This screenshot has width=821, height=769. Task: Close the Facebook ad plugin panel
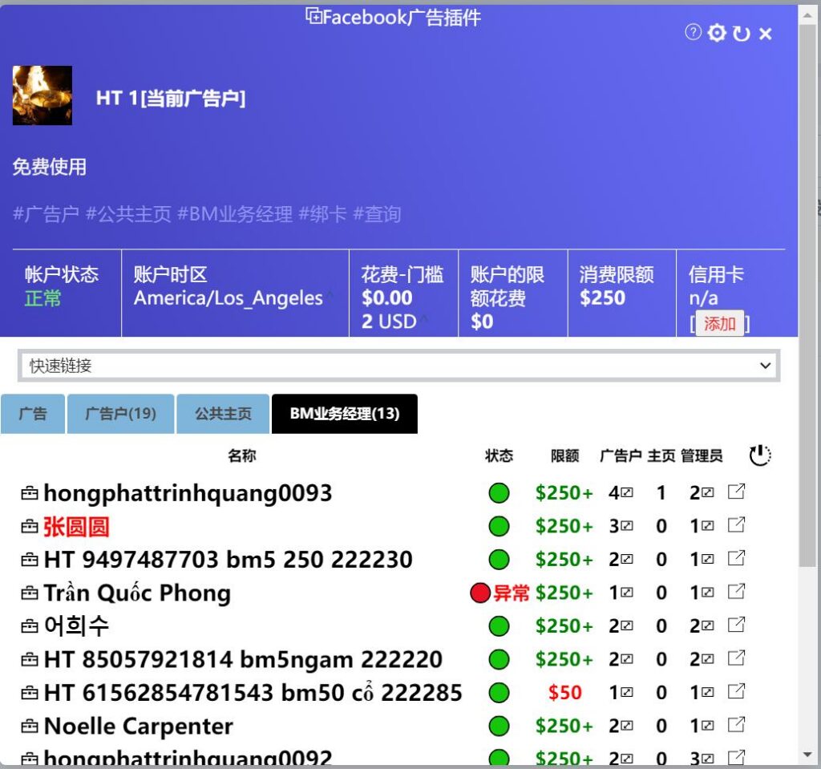tap(766, 34)
